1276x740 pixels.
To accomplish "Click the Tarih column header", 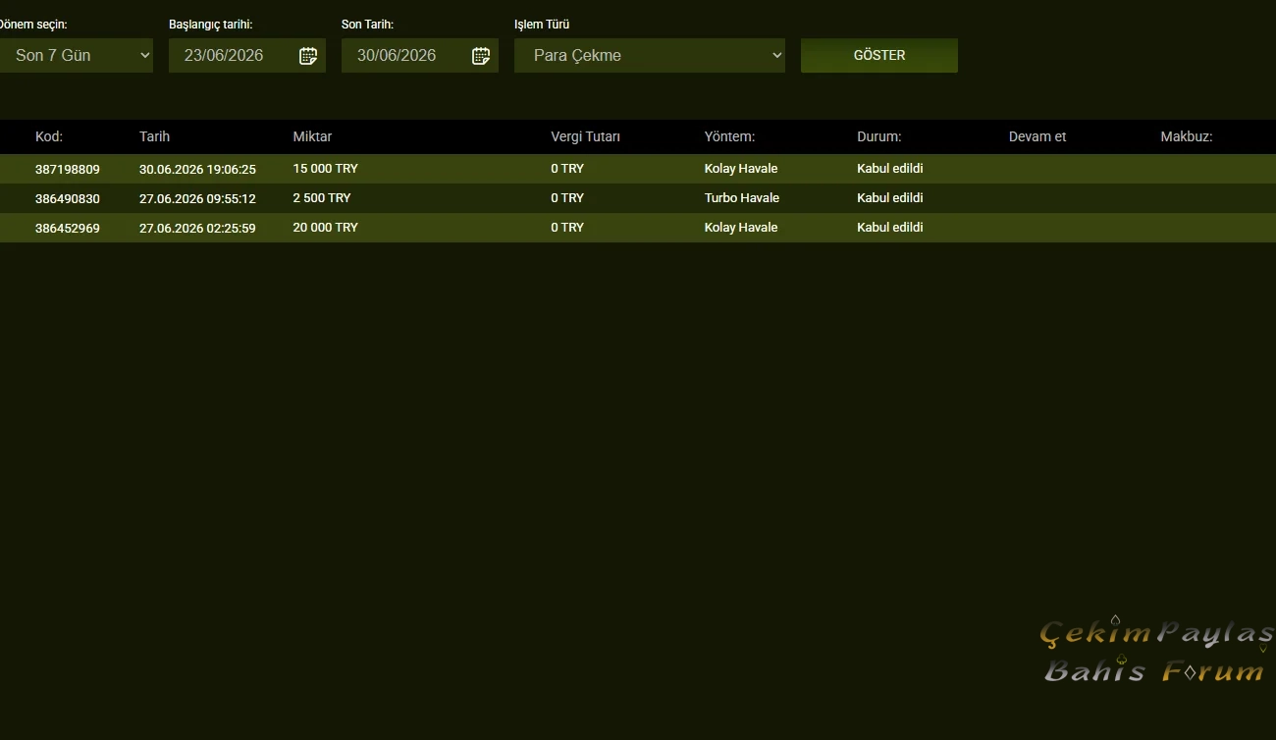I will click(154, 136).
